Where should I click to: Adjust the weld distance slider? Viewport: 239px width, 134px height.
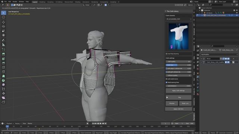click(179, 86)
